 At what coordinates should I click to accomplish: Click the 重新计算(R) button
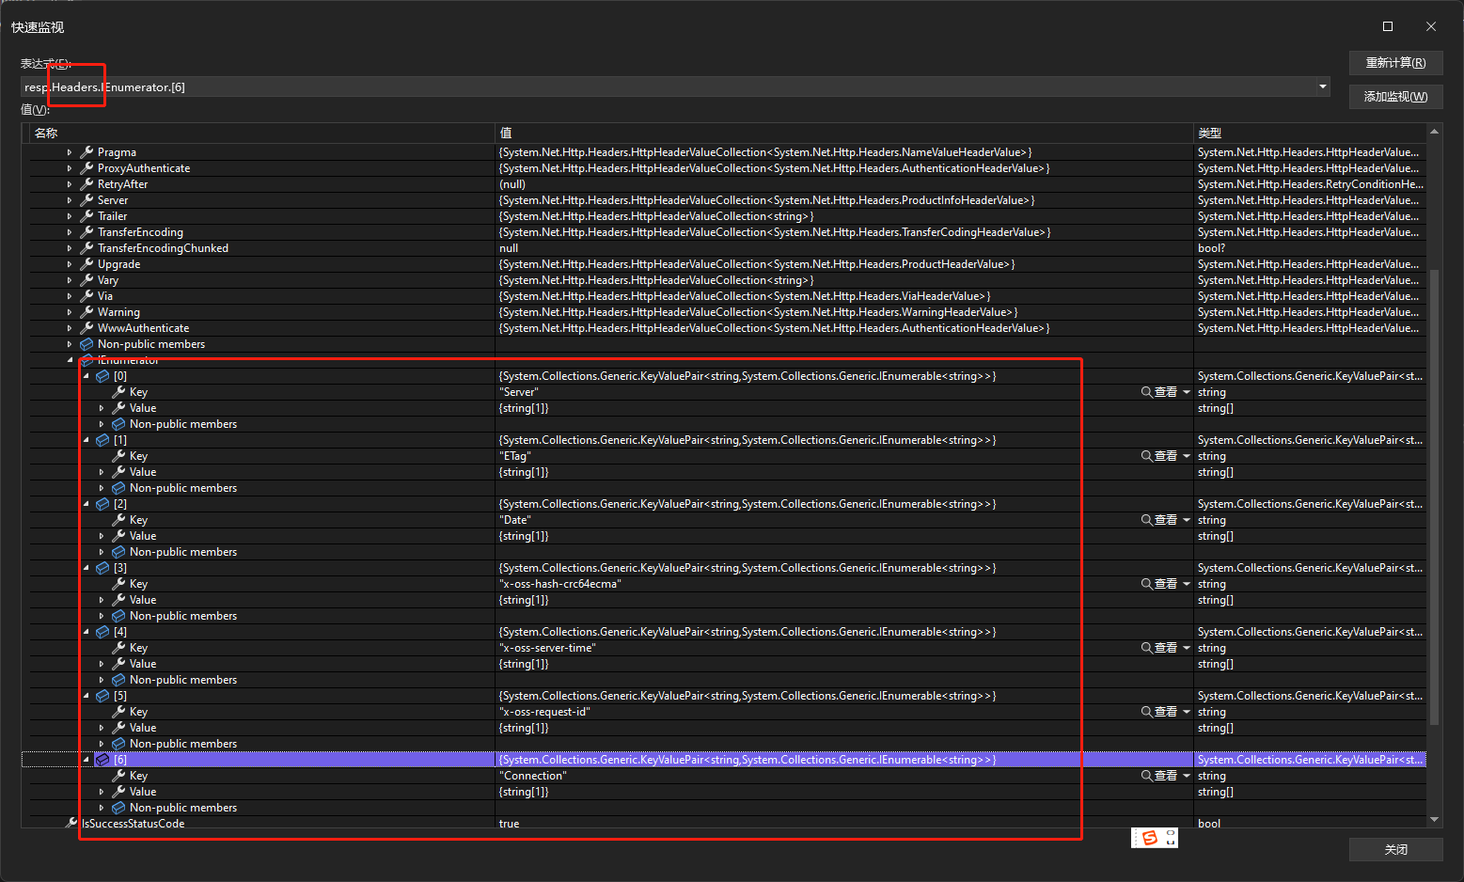1395,62
